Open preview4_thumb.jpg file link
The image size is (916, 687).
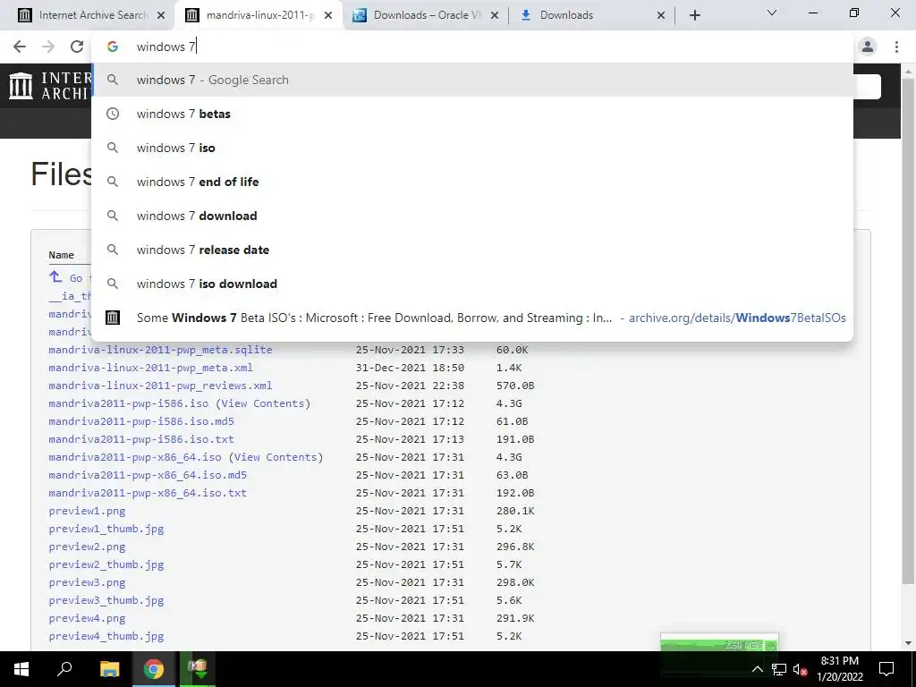[x=106, y=636]
